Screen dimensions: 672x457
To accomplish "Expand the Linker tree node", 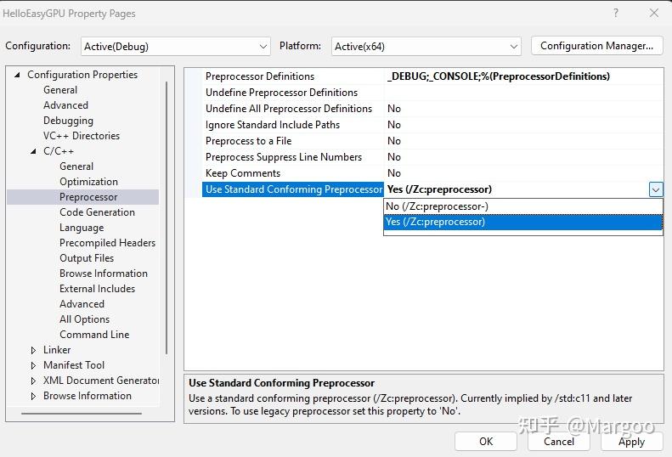I will (33, 350).
